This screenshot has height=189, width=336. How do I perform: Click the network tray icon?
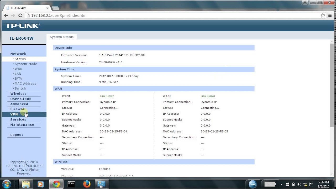click(x=305, y=184)
